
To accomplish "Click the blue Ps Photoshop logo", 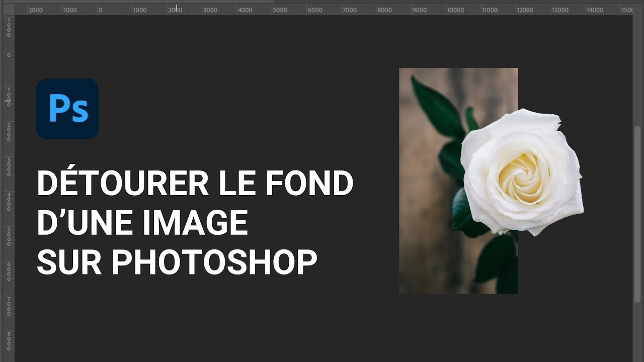I will tap(67, 109).
